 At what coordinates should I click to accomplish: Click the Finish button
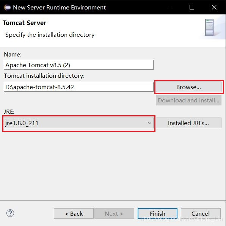[x=157, y=213]
